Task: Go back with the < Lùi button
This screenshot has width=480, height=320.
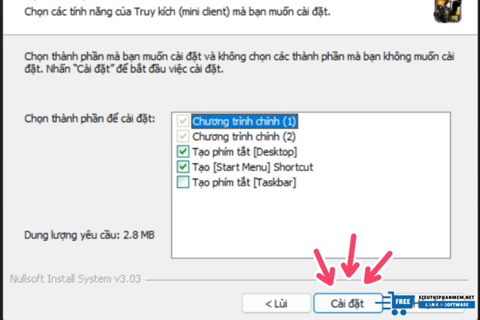Action: pos(276,303)
